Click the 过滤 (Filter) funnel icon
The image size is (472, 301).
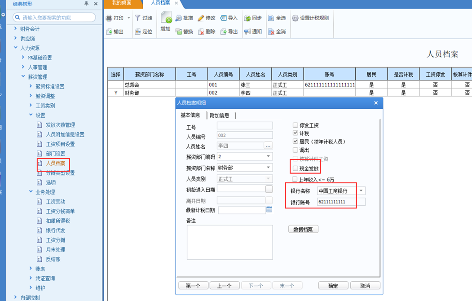click(138, 18)
